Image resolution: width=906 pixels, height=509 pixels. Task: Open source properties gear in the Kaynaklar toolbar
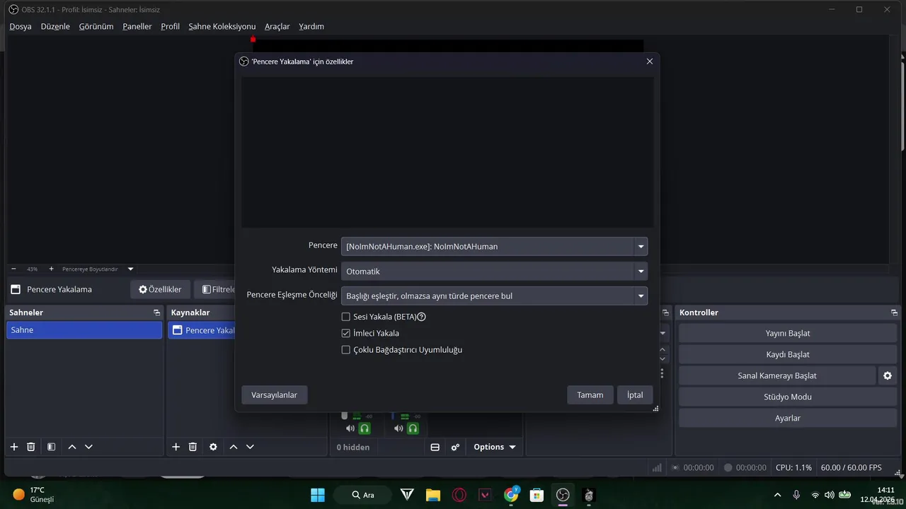[213, 447]
